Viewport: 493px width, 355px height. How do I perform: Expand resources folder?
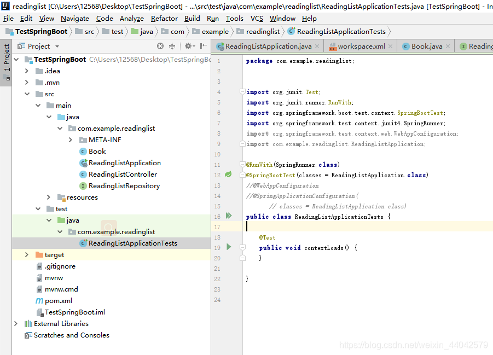click(x=48, y=197)
